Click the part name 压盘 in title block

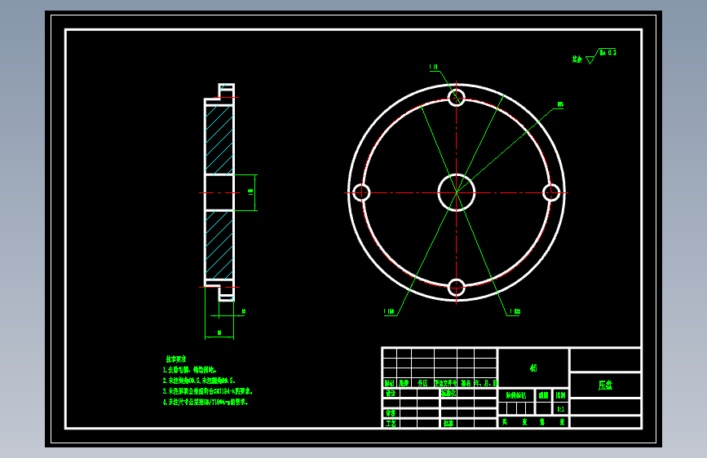(606, 385)
